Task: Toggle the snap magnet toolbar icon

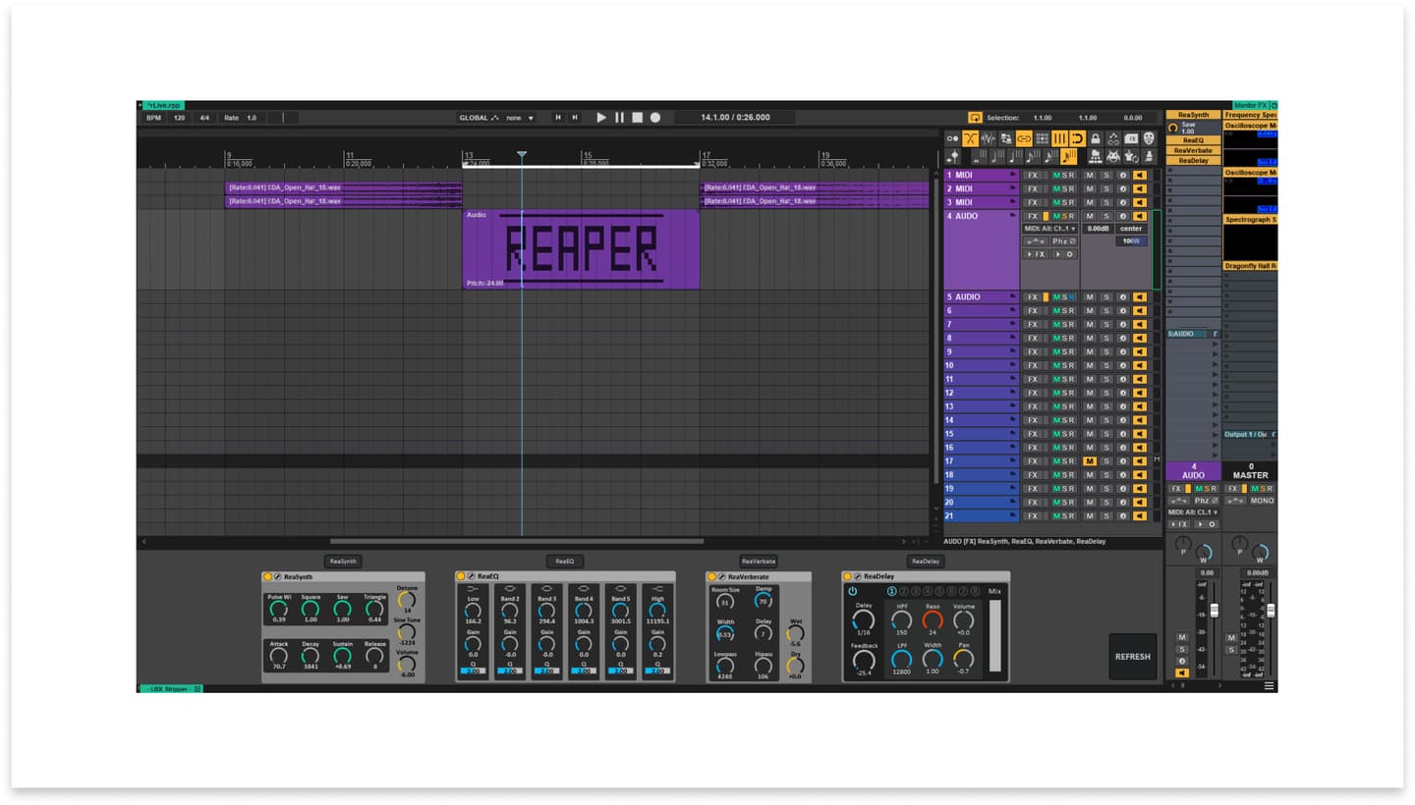Action: (1077, 138)
